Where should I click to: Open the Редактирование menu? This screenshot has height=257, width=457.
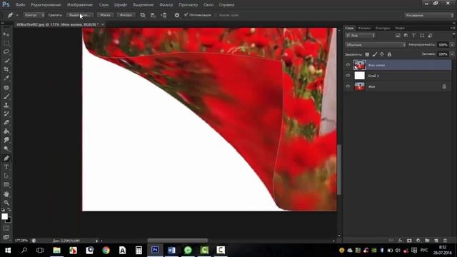tap(46, 5)
